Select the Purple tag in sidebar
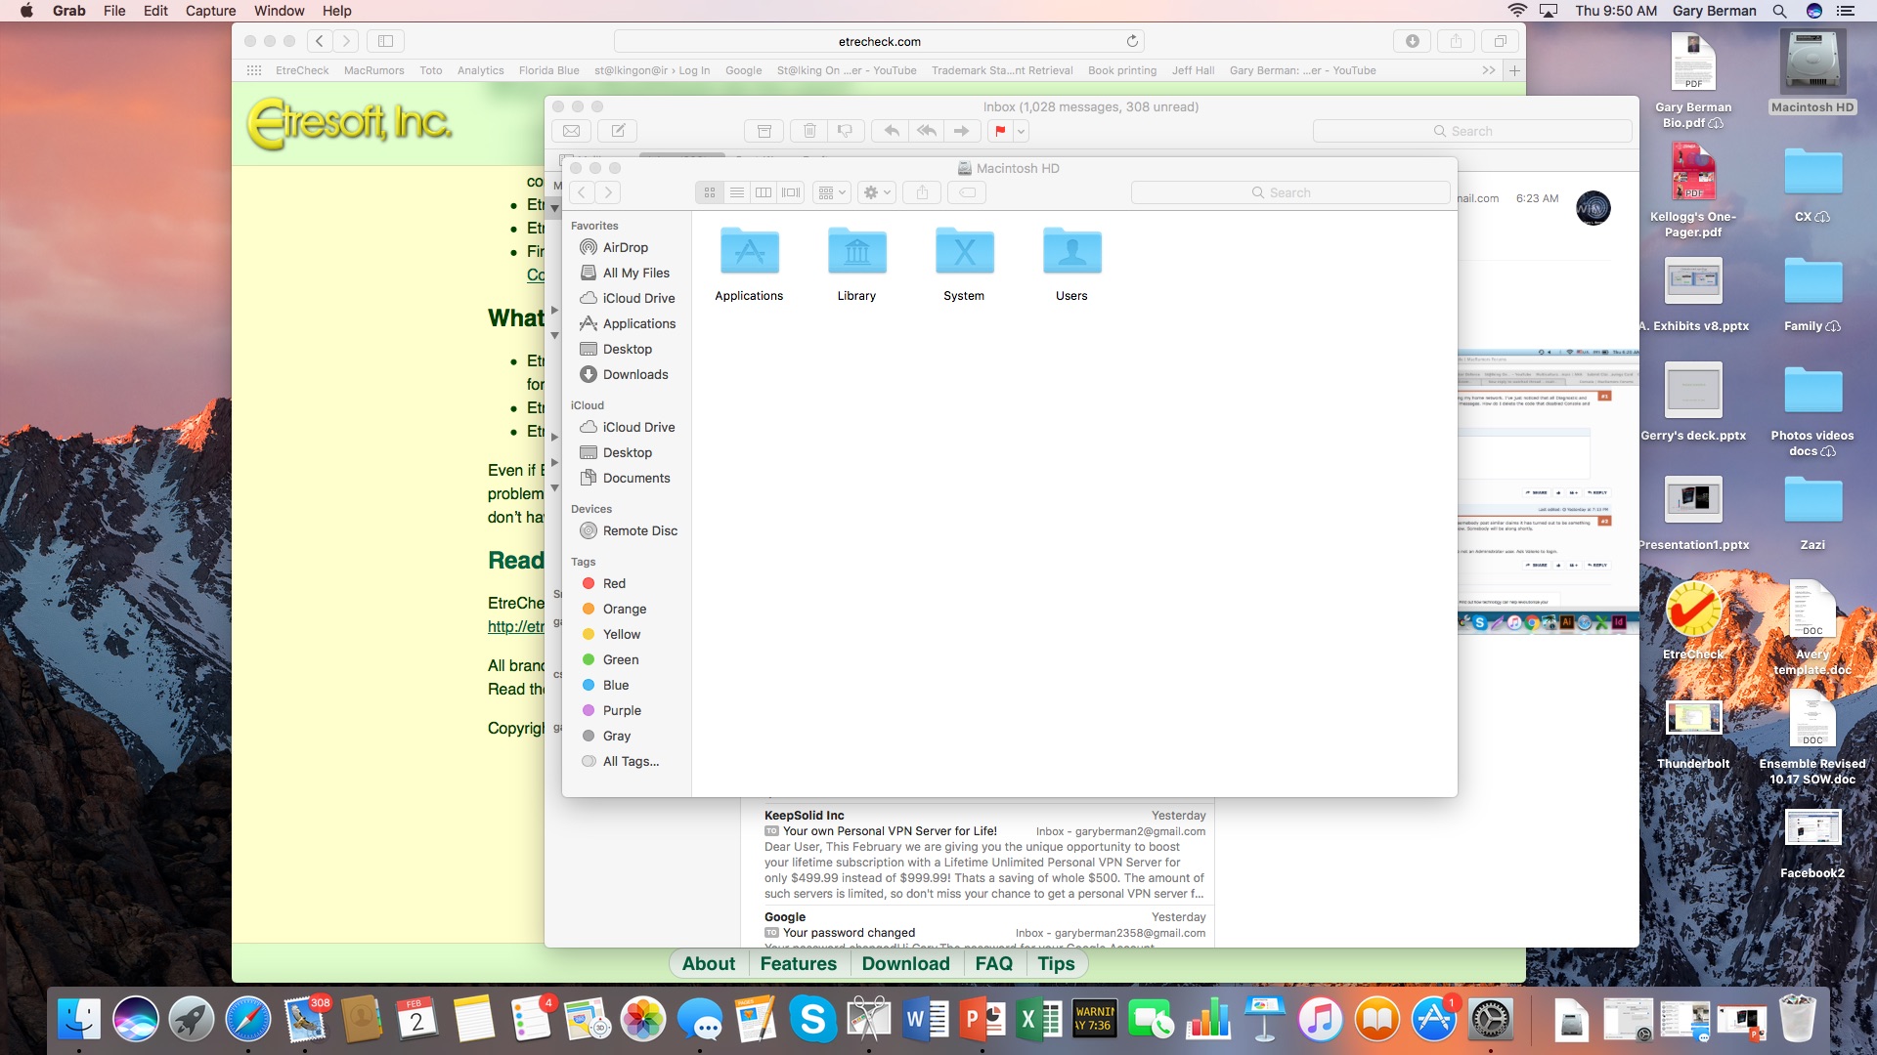The width and height of the screenshot is (1877, 1055). (621, 710)
